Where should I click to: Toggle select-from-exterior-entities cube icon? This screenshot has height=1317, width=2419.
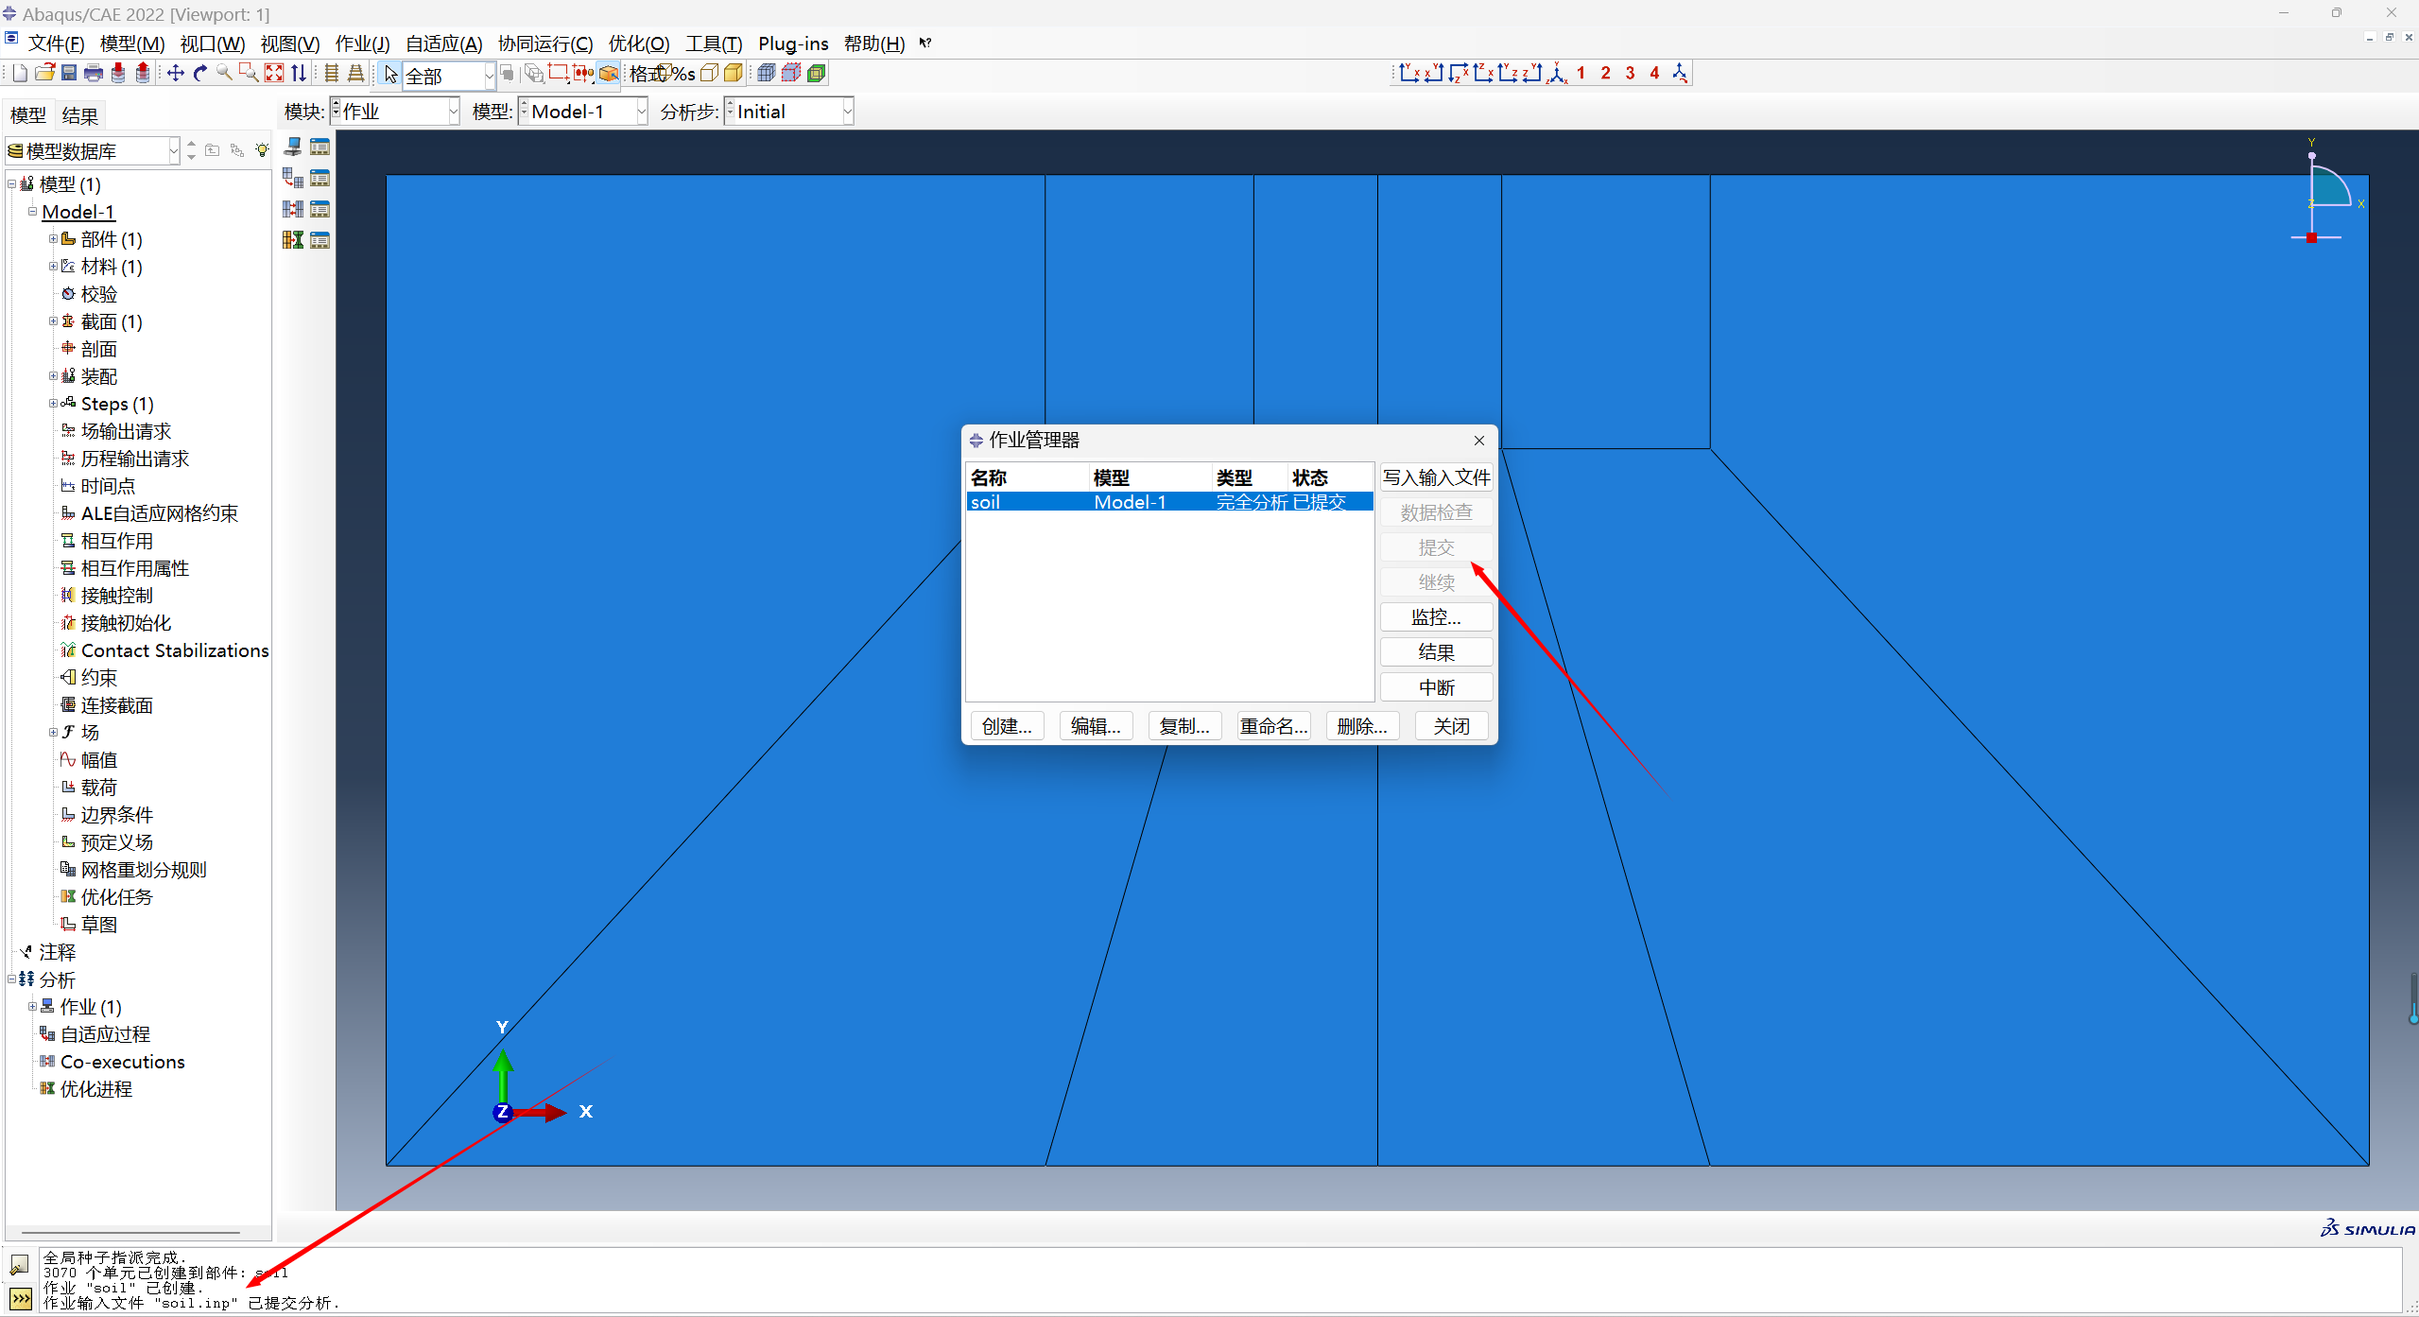click(x=609, y=73)
